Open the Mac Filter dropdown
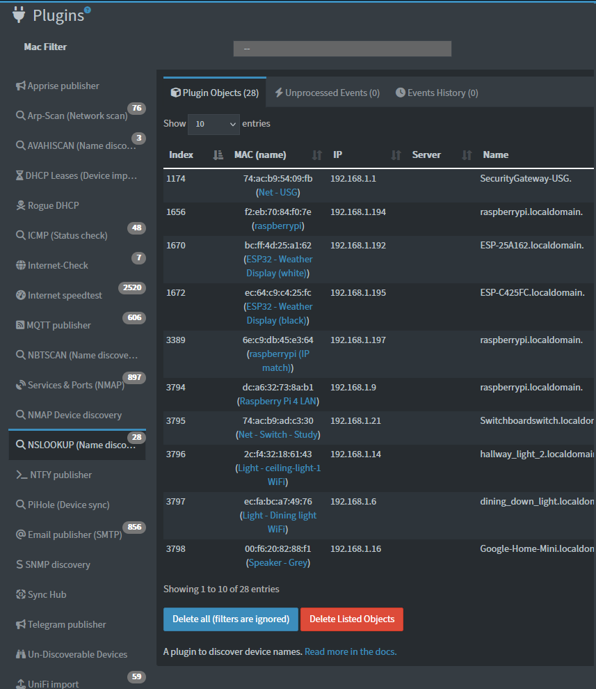Image resolution: width=596 pixels, height=689 pixels. click(x=342, y=49)
